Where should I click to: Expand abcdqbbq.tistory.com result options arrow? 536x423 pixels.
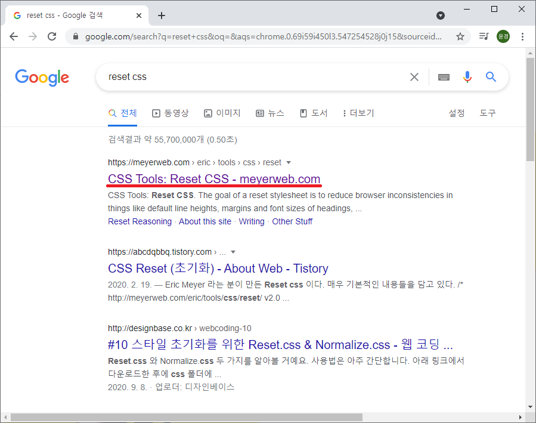(x=233, y=252)
